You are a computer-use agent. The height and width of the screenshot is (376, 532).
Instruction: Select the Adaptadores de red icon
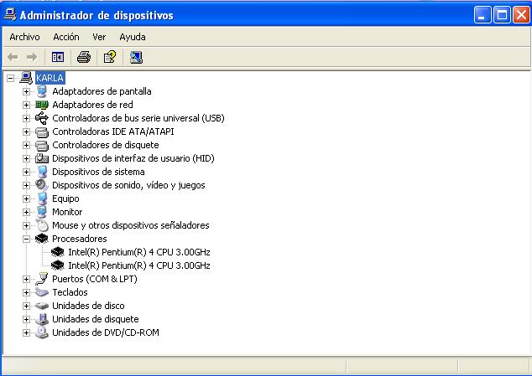[42, 105]
